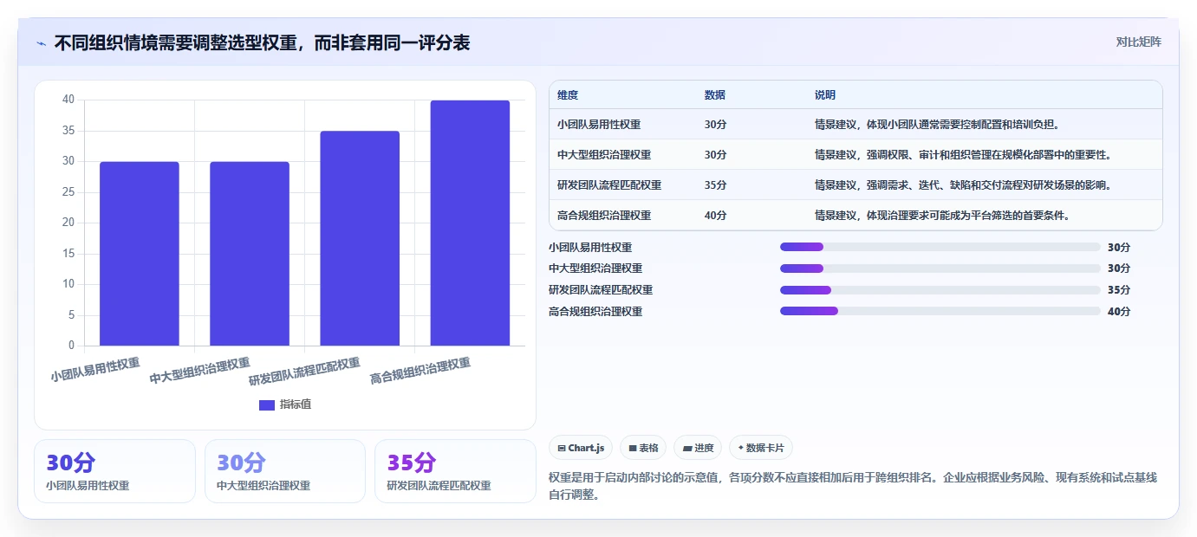1197x537 pixels.
Task: Click the 小团队易用性权重 progress bar
Action: 940,247
